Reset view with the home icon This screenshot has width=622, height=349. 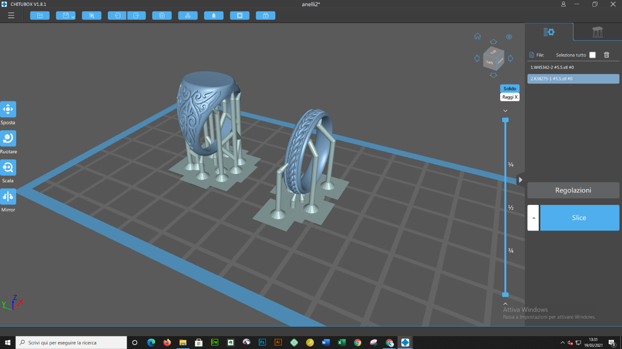coord(477,36)
